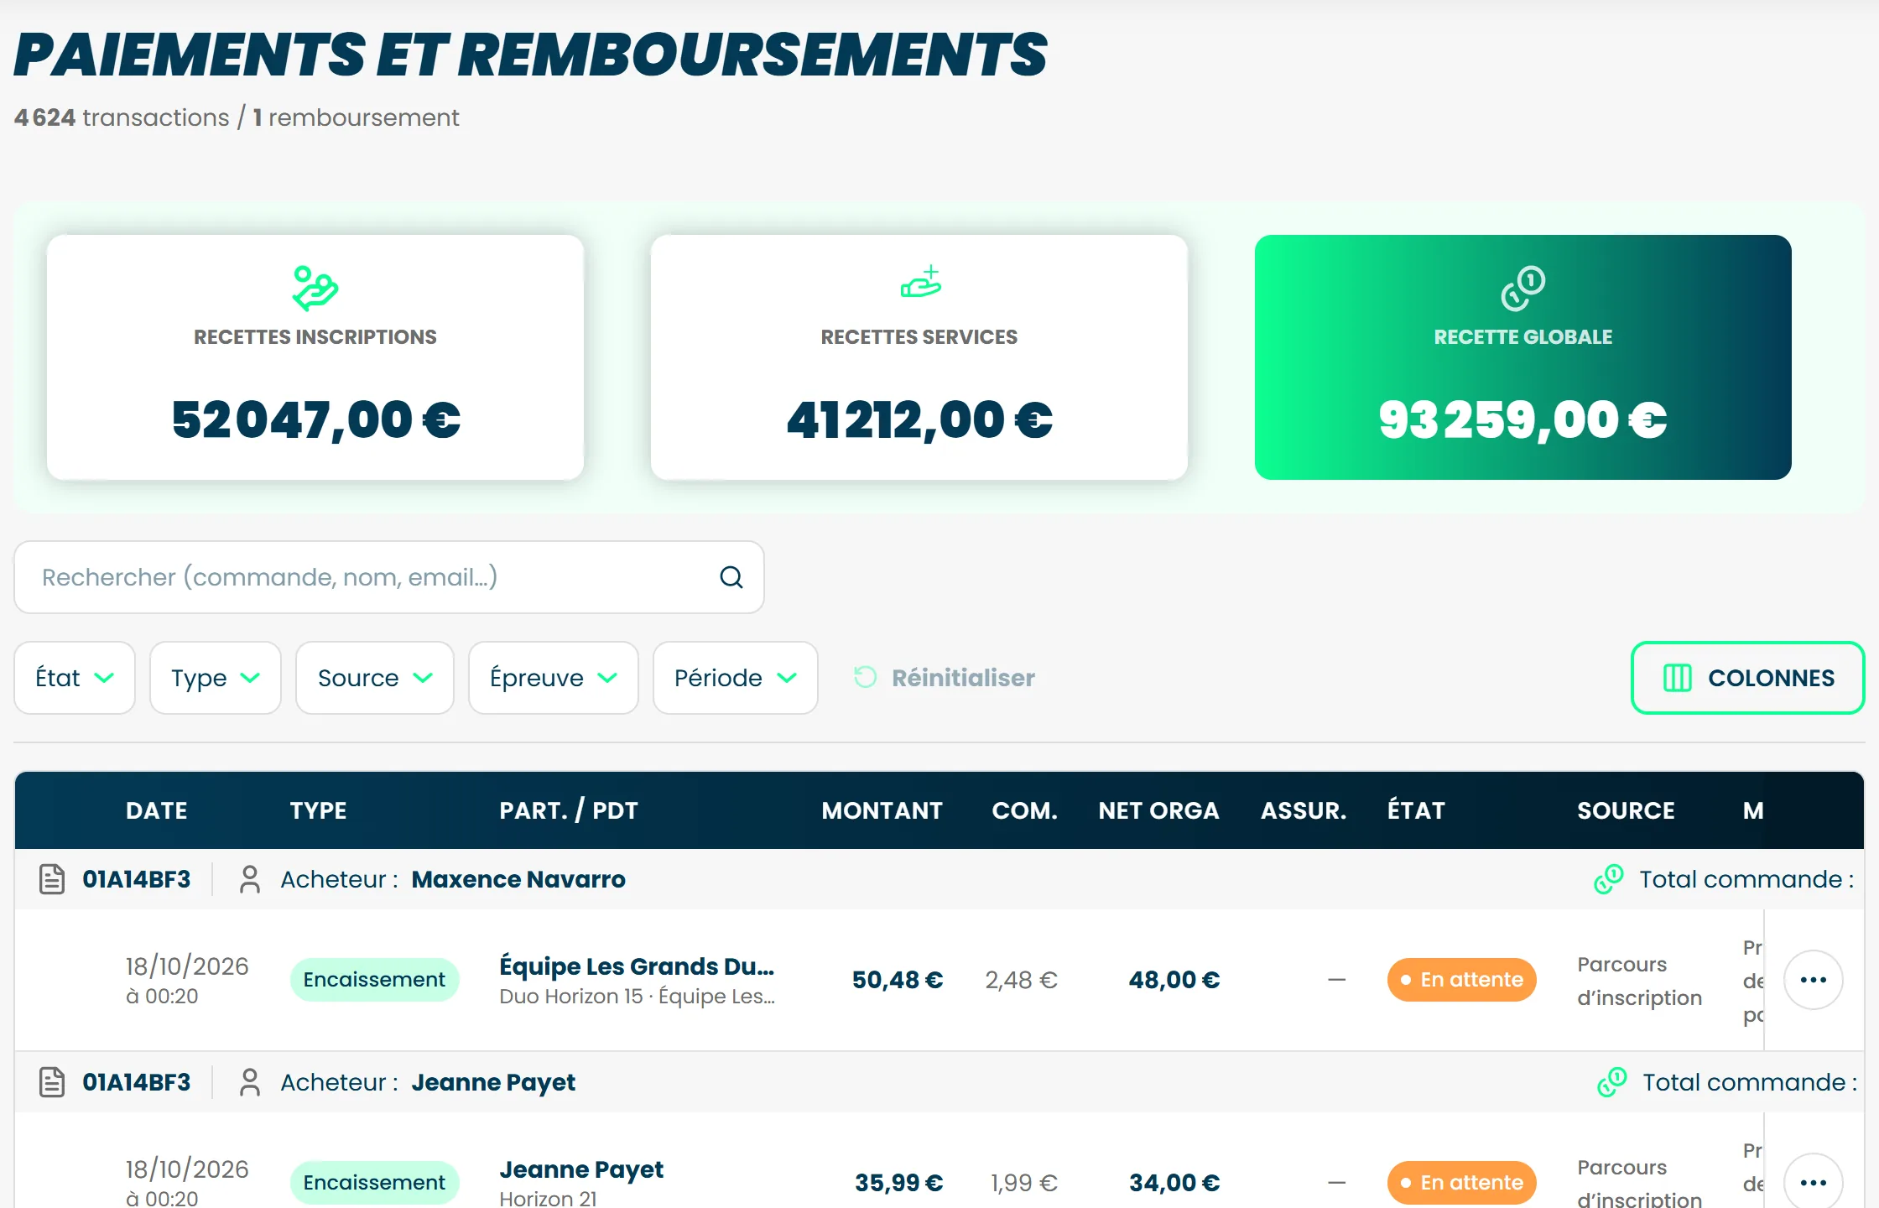
Task: Click buyer name Jeanne Payet in the order header
Action: [493, 1082]
